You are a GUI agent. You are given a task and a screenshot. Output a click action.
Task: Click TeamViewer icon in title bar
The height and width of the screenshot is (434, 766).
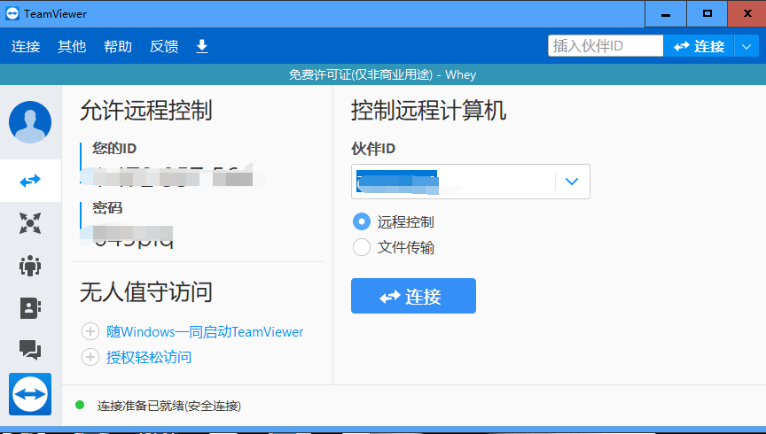pyautogui.click(x=12, y=13)
